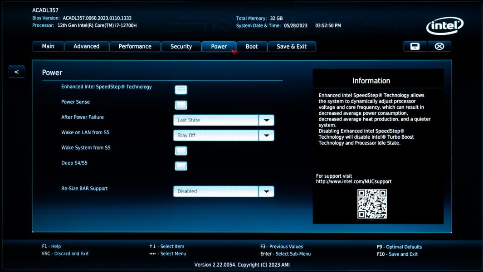Click F3 - Previous Values hint
Viewport: 483px width, 272px height.
(x=282, y=247)
